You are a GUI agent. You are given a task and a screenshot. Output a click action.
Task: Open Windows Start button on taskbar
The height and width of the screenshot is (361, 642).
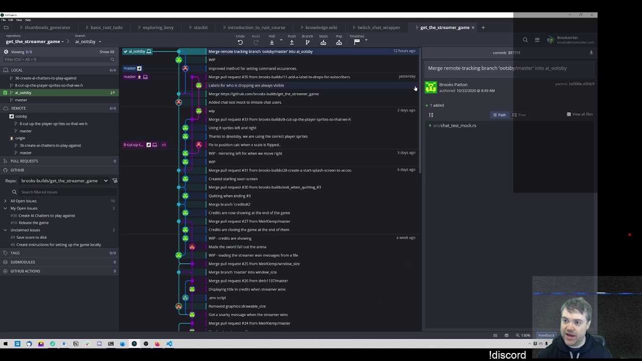[x=6, y=344]
